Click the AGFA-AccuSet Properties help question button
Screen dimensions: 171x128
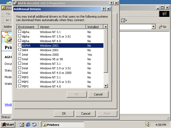pyautogui.click(x=111, y=3)
